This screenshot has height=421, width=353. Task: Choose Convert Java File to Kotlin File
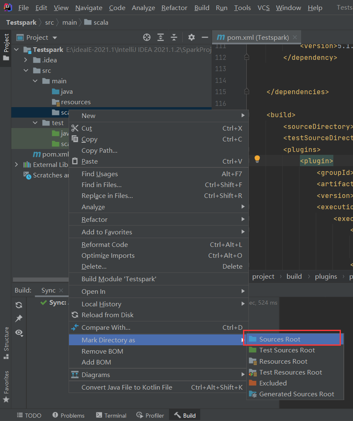(159, 387)
